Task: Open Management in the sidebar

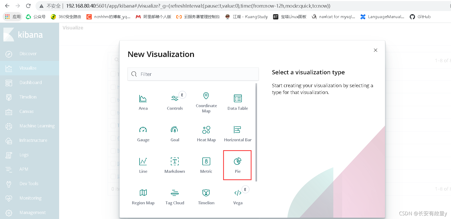Action: (x=29, y=212)
